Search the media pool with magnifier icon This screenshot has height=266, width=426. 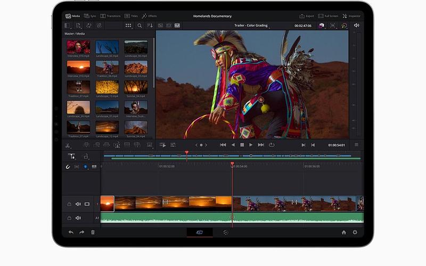[x=140, y=26]
